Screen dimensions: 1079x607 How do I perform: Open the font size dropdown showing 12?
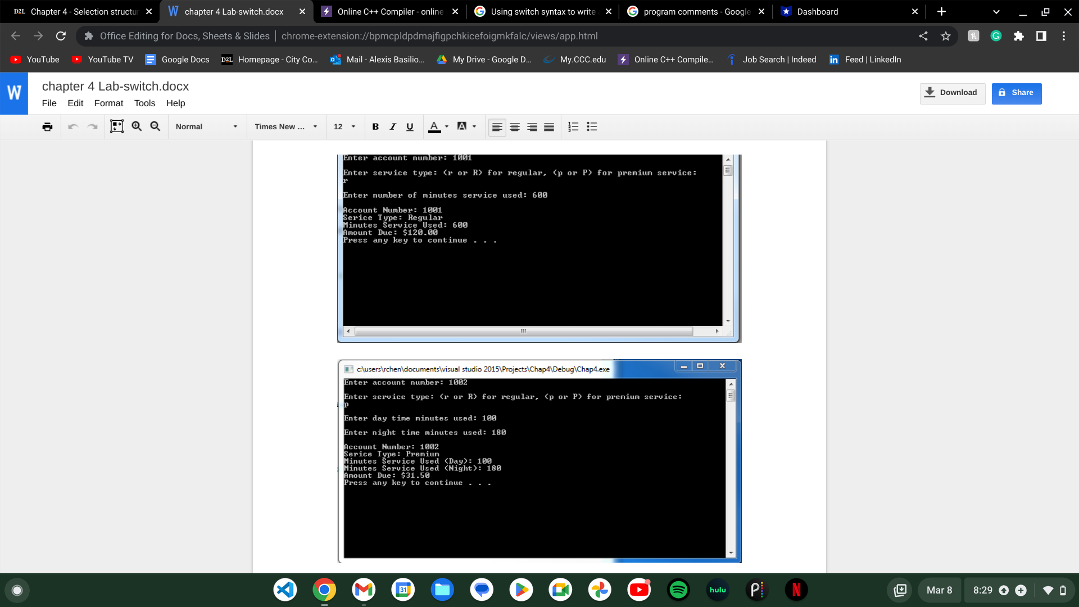[344, 126]
